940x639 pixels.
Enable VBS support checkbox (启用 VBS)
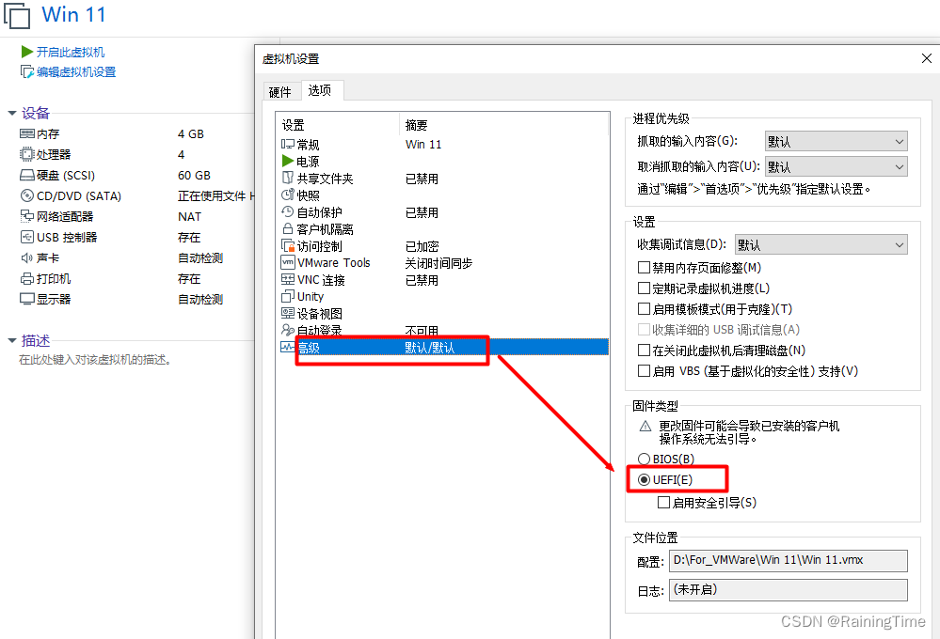[644, 370]
